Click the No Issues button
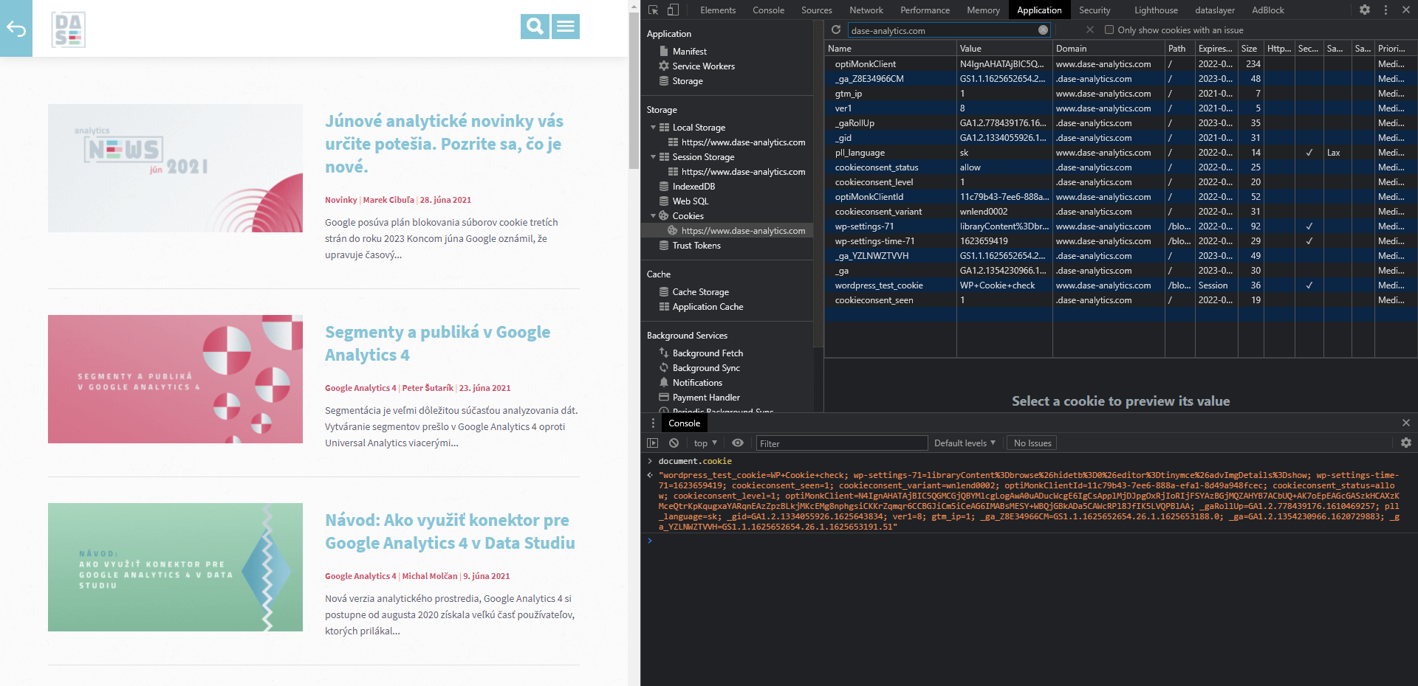Viewport: 1418px width, 686px height. (x=1032, y=443)
